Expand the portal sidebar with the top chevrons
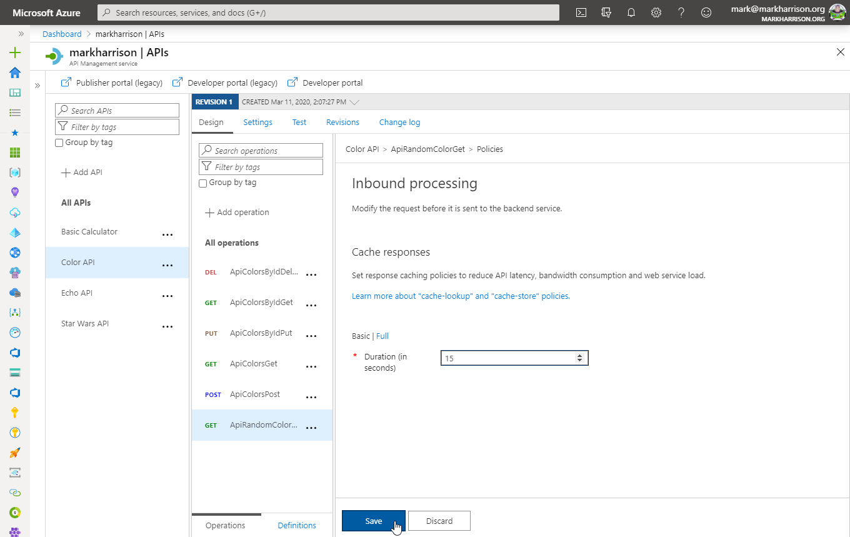 pos(21,34)
